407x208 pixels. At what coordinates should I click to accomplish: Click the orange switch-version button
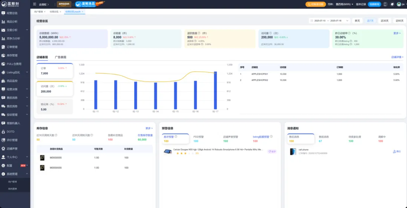pyautogui.click(x=316, y=4)
